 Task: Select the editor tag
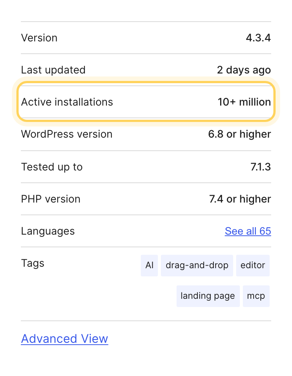253,266
